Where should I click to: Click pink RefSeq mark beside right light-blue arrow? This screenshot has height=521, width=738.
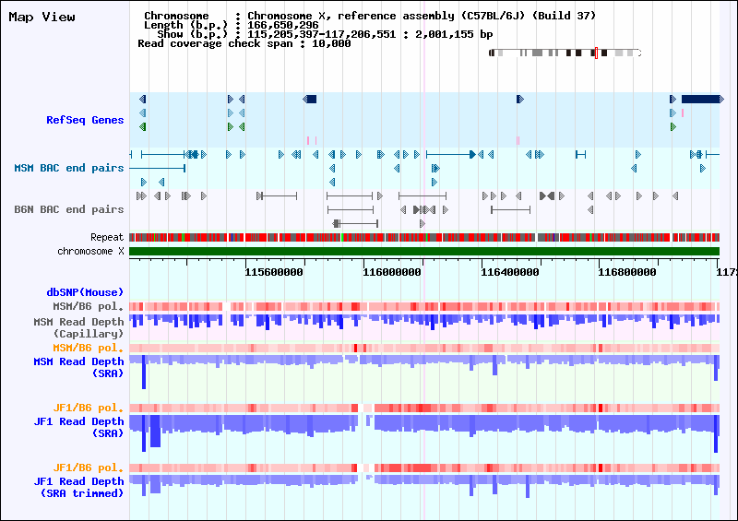pos(683,112)
